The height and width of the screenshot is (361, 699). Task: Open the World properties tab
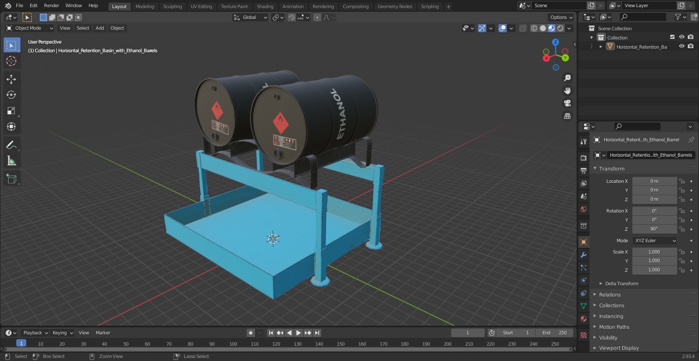point(583,209)
